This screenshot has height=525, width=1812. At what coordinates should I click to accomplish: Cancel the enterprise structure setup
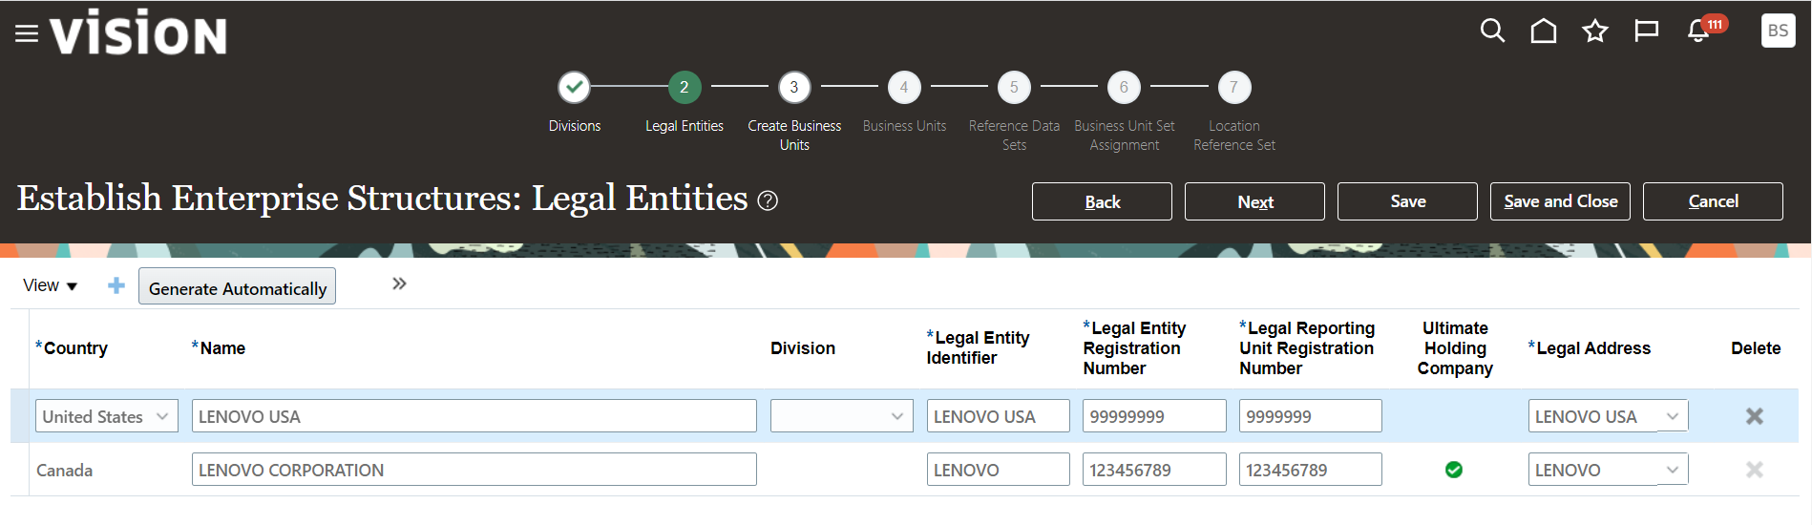1713,201
